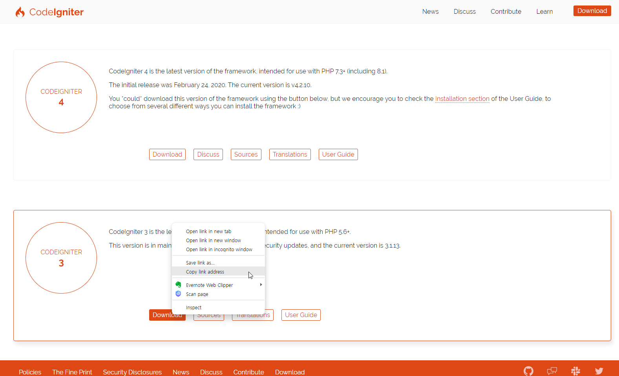Click text 'The current version is v4.2.10.'
This screenshot has width=619, height=376.
[x=270, y=85]
